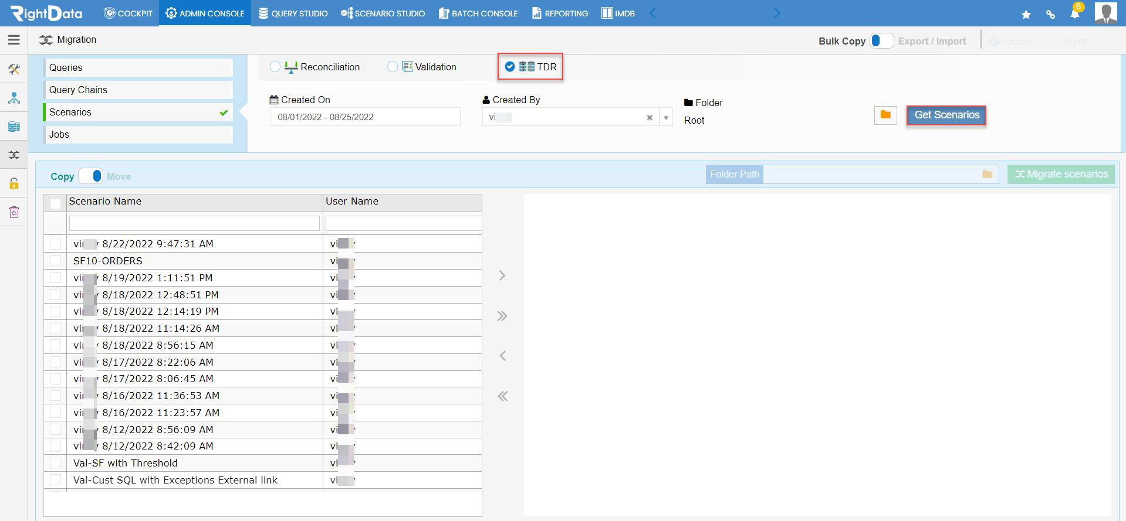This screenshot has height=521, width=1126.
Task: Click the tools wrench sidebar icon
Action: point(14,69)
